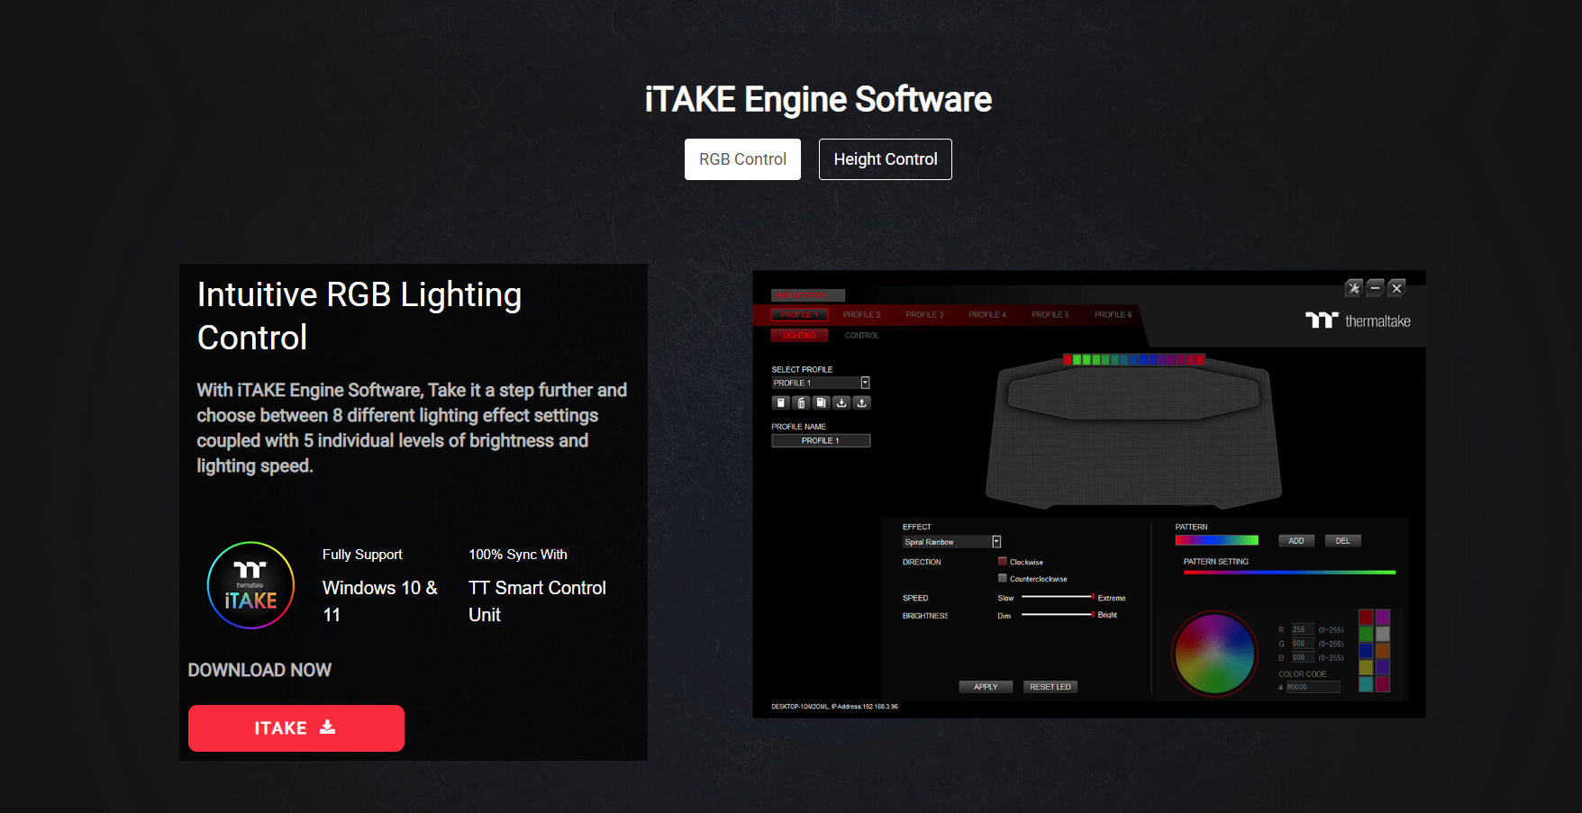This screenshot has width=1582, height=813.
Task: Pick the green color swatch
Action: (1366, 634)
